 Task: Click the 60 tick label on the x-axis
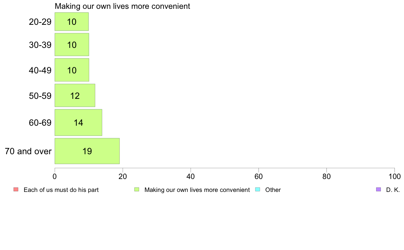coord(258,176)
